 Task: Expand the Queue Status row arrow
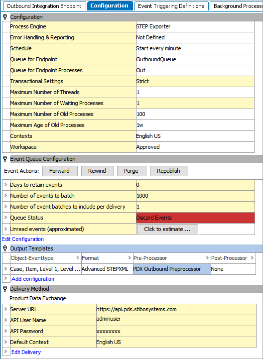coord(5,218)
